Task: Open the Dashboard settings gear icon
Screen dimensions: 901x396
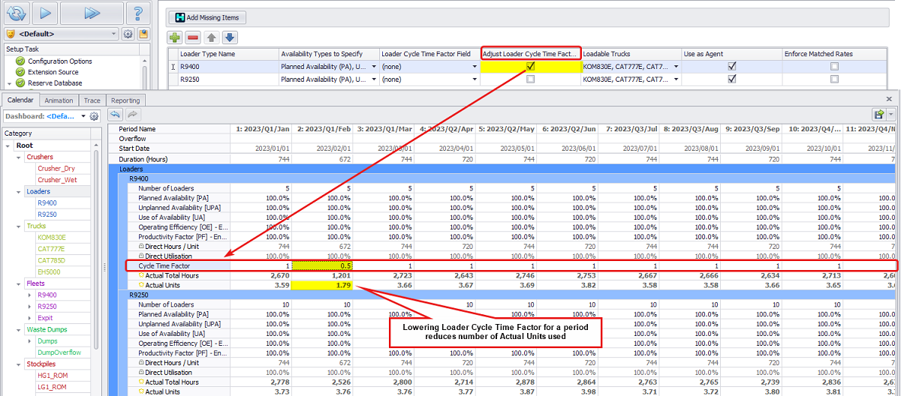Action: (x=94, y=116)
